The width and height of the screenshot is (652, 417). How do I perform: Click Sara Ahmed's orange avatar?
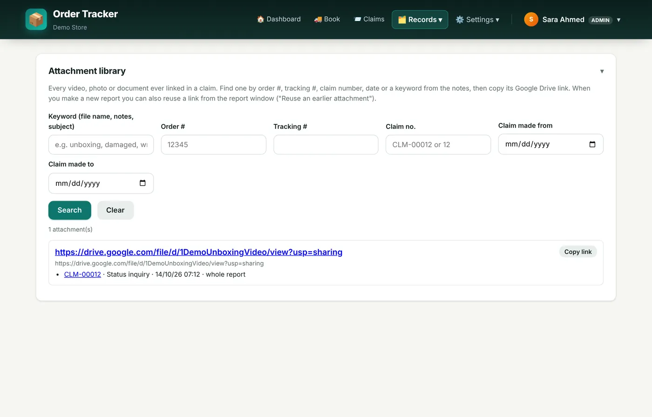click(531, 20)
